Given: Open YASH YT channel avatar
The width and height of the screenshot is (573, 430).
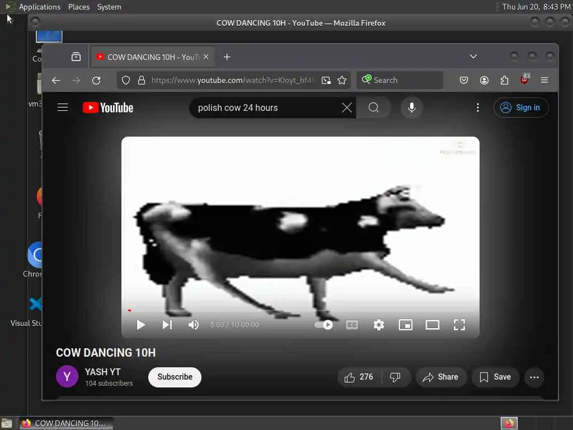Looking at the screenshot, I should 67,376.
